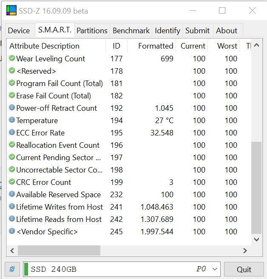Click the info icon beside Power-off Retract Count
This screenshot has width=267, height=279.
[12, 108]
